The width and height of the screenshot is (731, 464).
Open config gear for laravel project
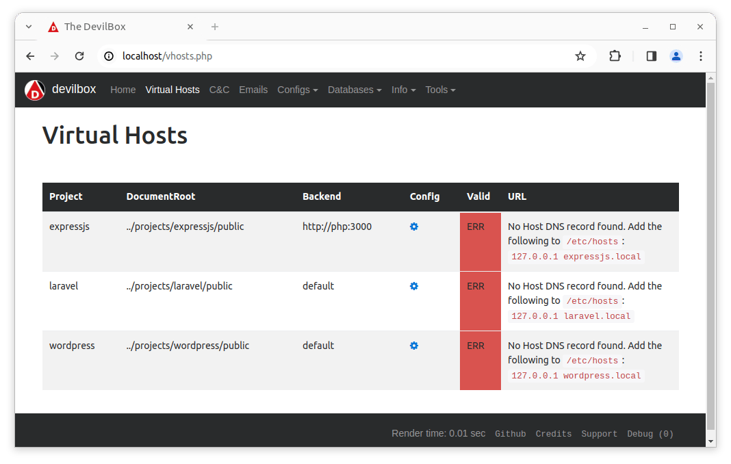(x=414, y=286)
